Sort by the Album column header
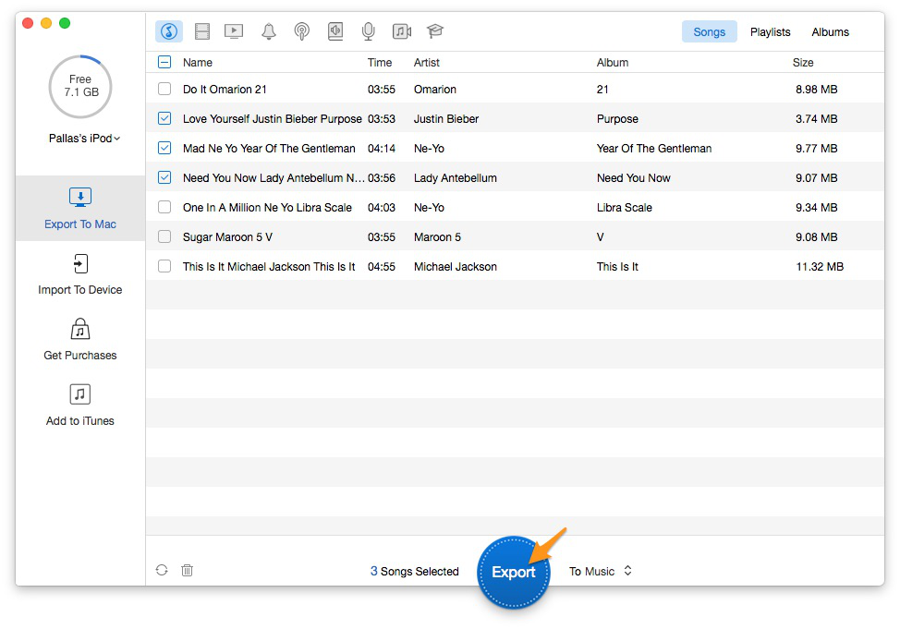This screenshot has width=900, height=629. pyautogui.click(x=613, y=63)
